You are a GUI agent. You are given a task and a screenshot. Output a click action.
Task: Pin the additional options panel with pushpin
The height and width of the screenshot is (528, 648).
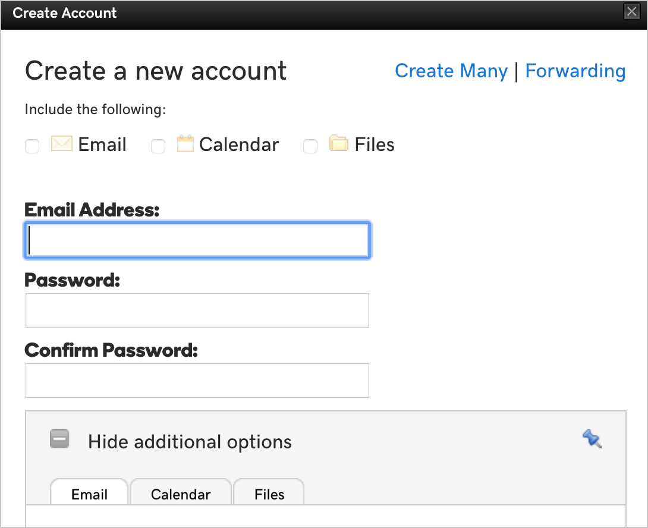pos(592,439)
